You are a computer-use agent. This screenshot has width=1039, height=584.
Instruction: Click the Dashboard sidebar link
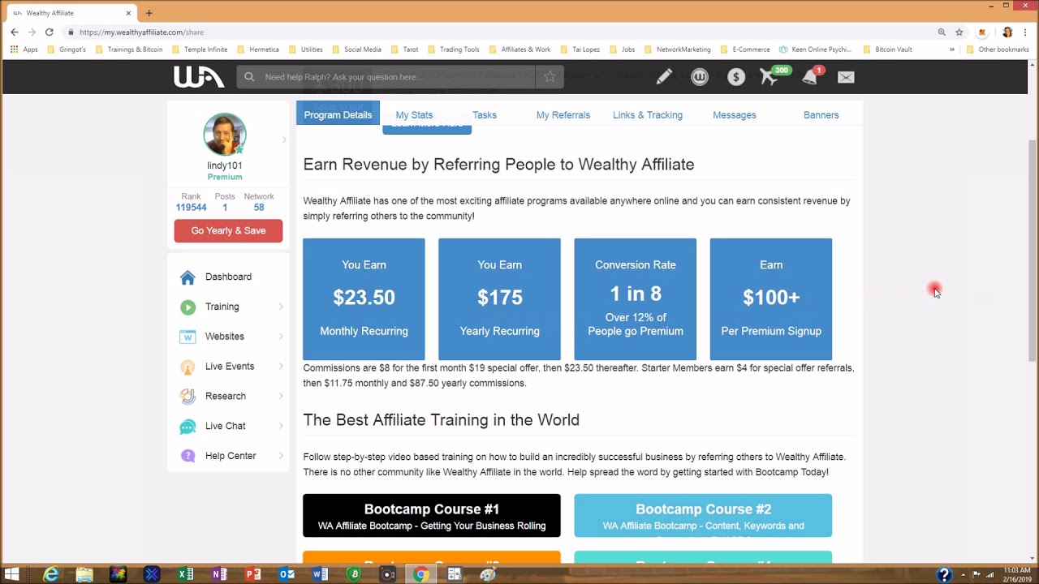pos(228,277)
